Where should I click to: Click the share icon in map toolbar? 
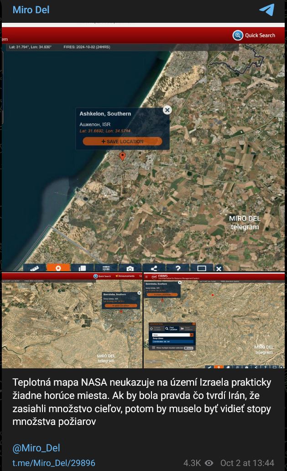tap(154, 268)
